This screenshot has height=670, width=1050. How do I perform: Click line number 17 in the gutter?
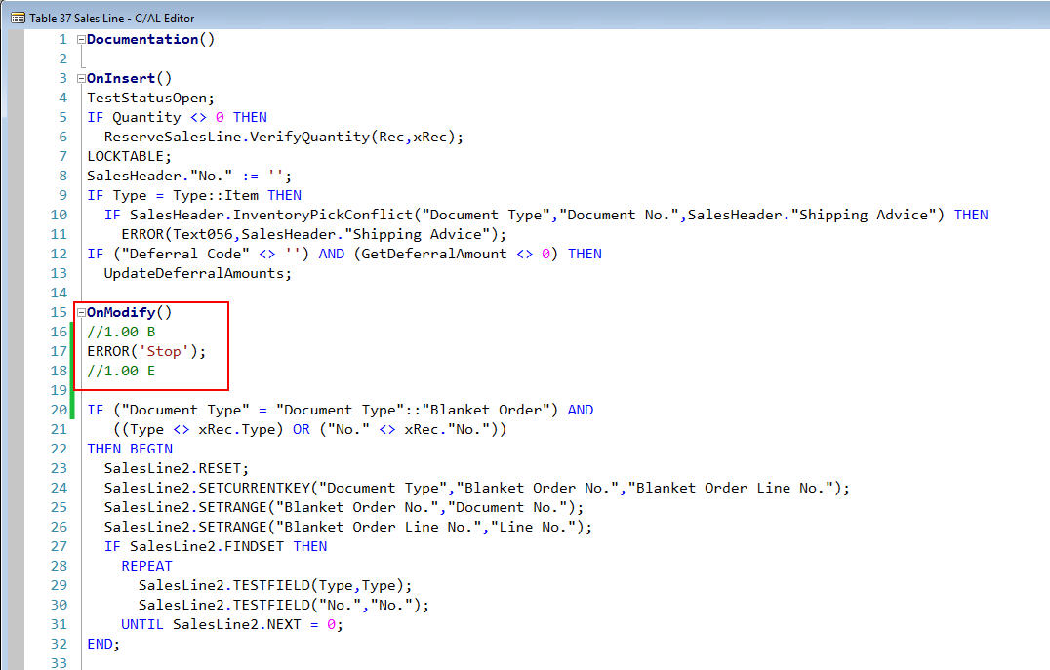(x=59, y=351)
